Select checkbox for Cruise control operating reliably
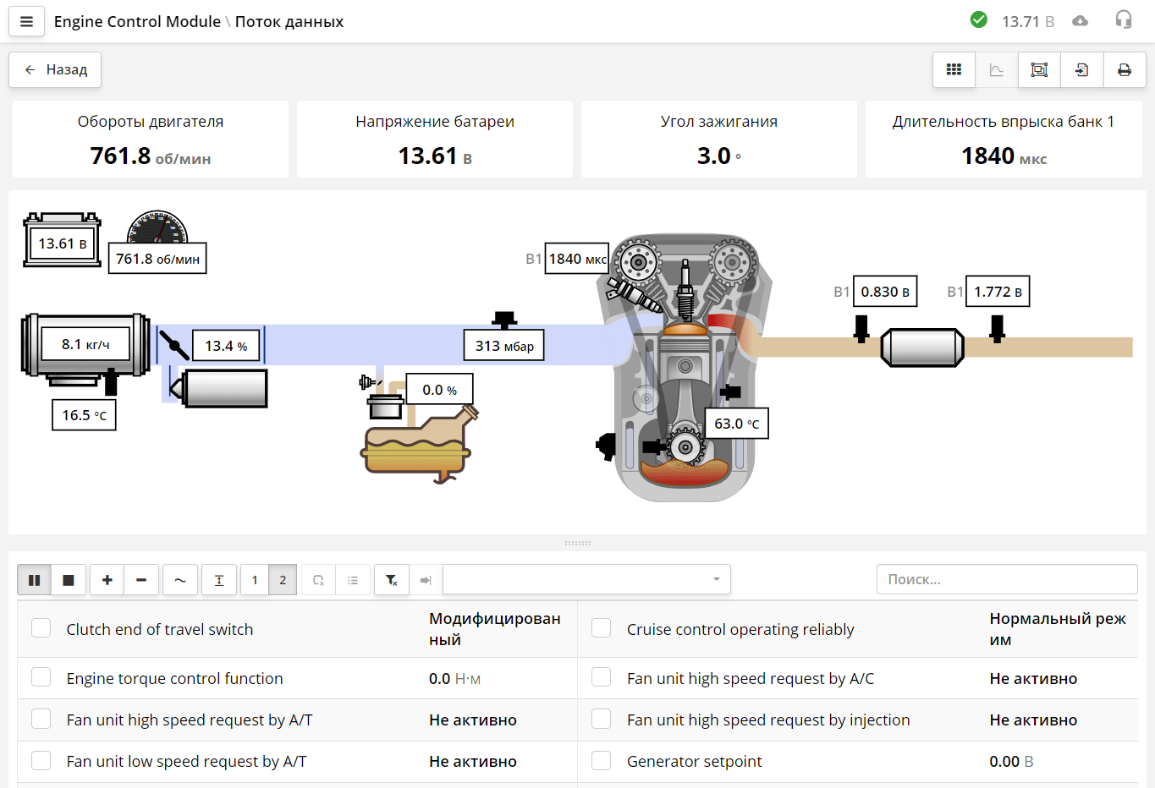The image size is (1155, 788). [x=601, y=628]
